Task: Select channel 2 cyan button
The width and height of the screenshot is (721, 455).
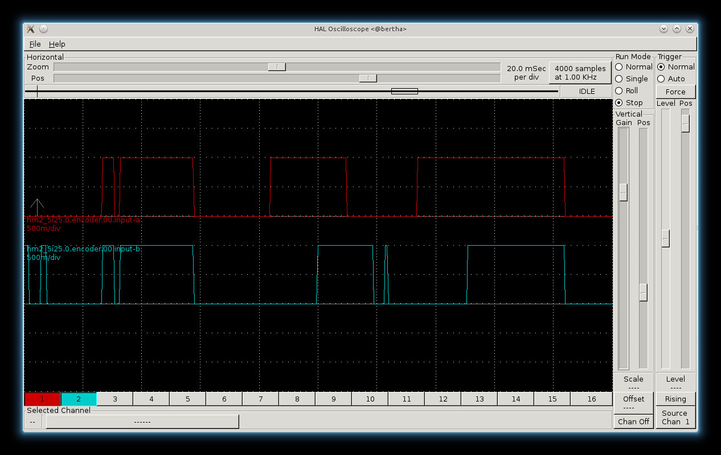Action: 79,399
